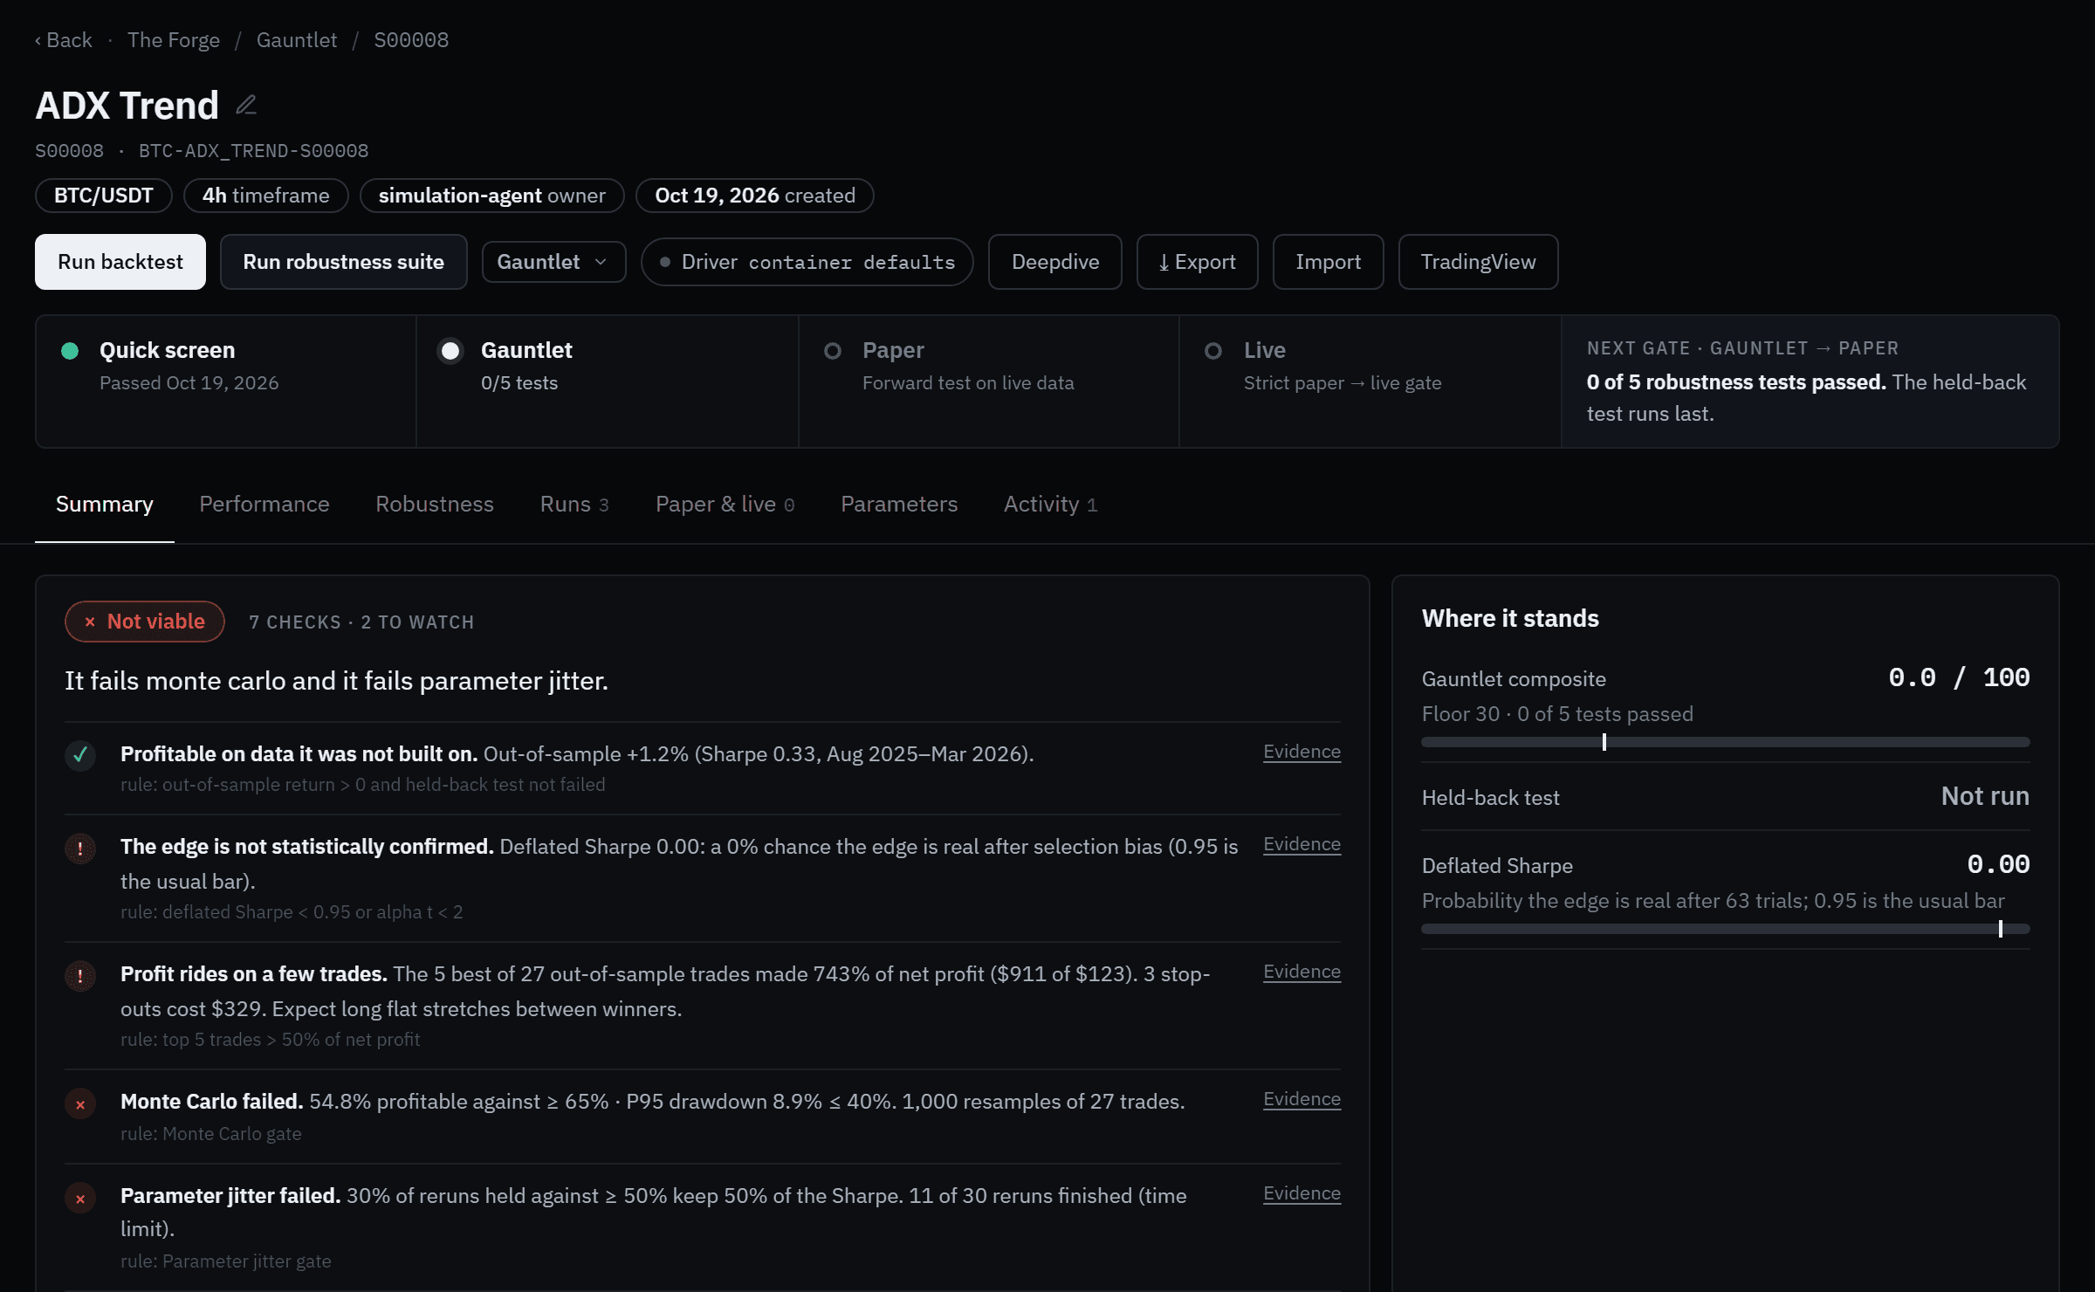This screenshot has width=2095, height=1292.
Task: Open Evidence for edge not statistically confirmed
Action: click(x=1302, y=844)
